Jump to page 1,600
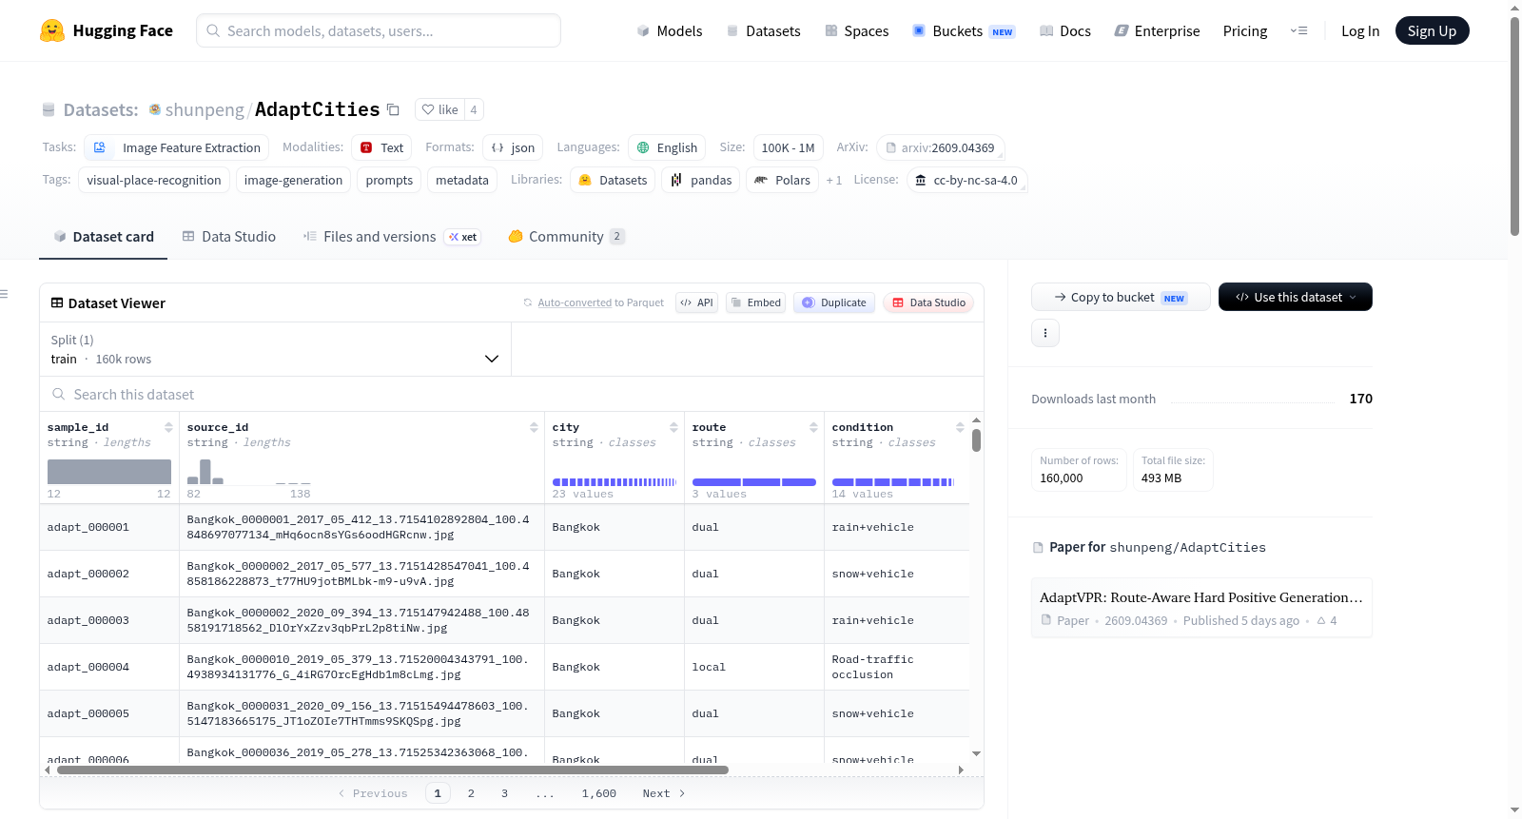The image size is (1522, 819). [x=599, y=793]
